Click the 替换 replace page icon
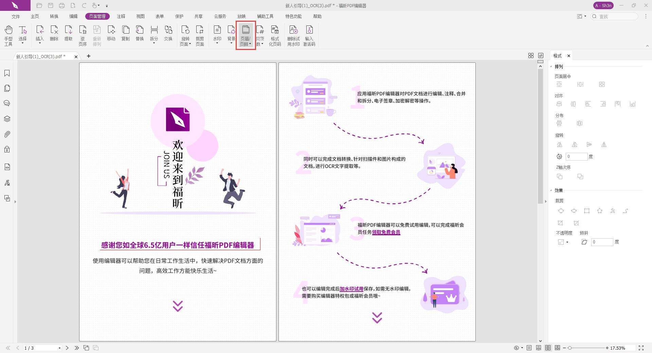652x353 pixels. [x=139, y=34]
